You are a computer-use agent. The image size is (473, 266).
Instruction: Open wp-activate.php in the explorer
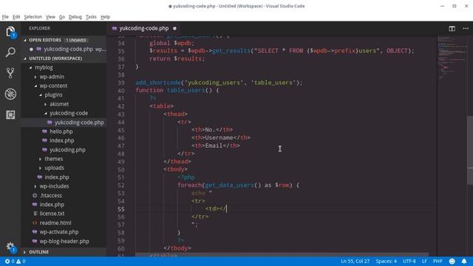[x=59, y=232]
